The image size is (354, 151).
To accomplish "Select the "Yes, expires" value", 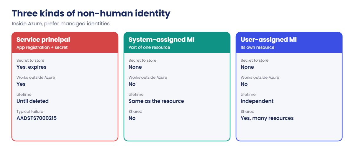I will coord(32,67).
